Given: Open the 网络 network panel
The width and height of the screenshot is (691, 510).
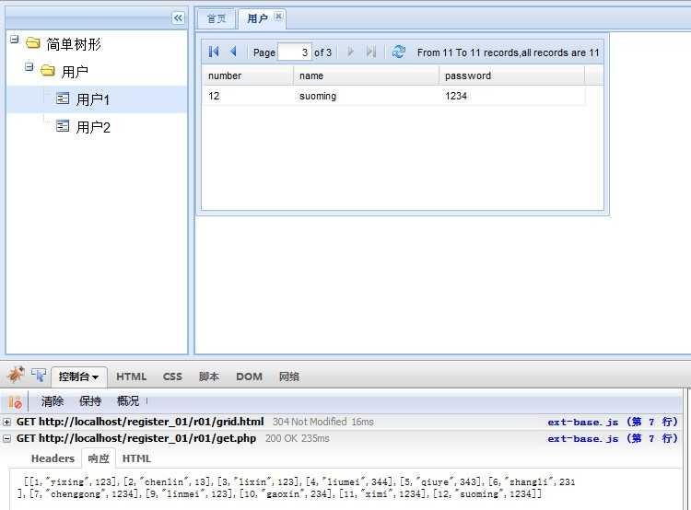Looking at the screenshot, I should pyautogui.click(x=289, y=377).
